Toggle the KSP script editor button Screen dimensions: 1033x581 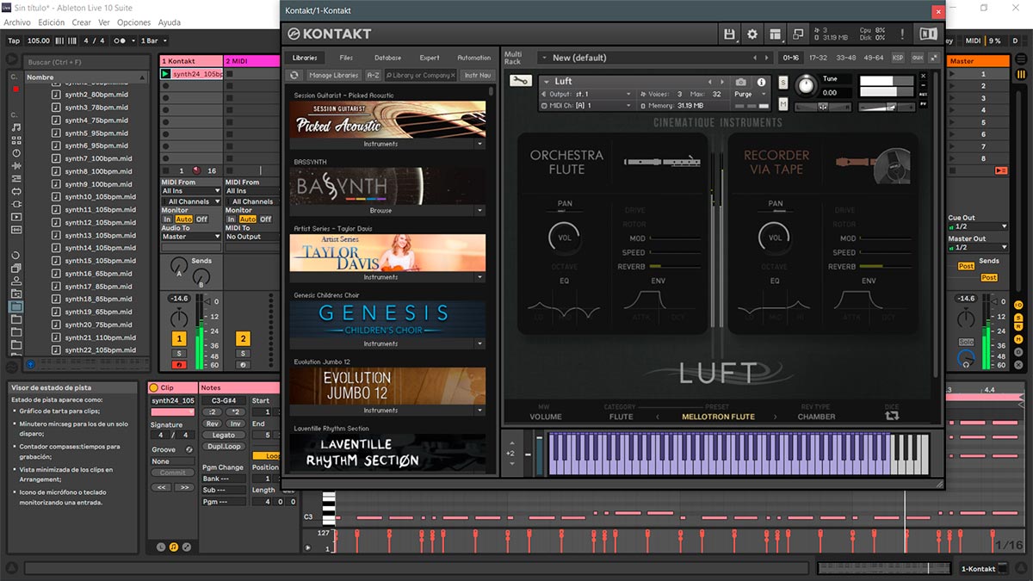(898, 58)
